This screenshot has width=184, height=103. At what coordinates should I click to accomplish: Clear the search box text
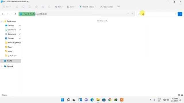tap(175, 14)
